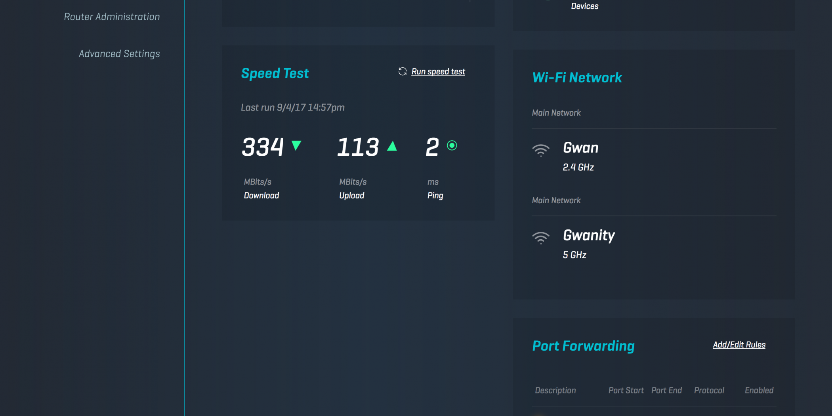
Task: Click the green upload arrow icon
Action: coord(392,146)
